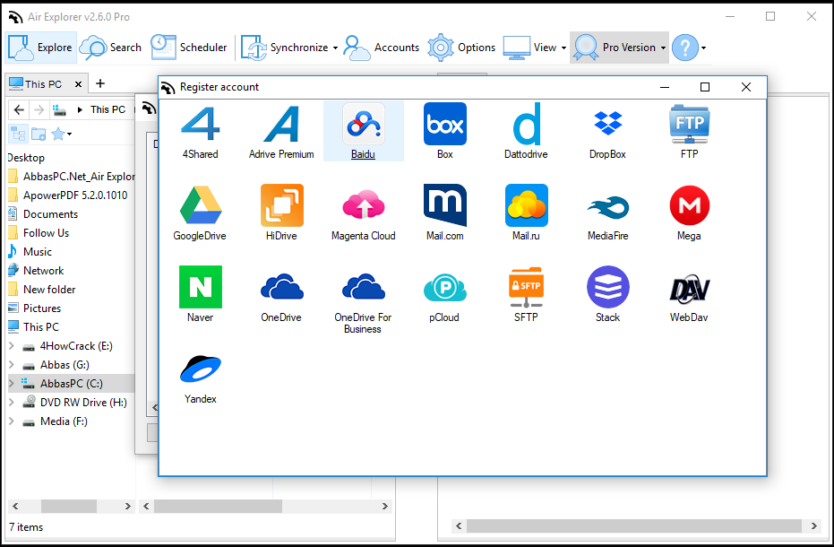This screenshot has height=547, width=834.
Task: Open the View menu
Action: [535, 48]
